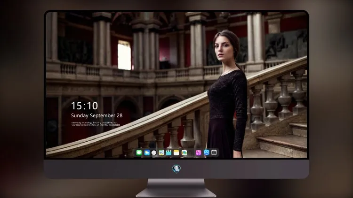353x198 pixels.
Task: Click the small slogan text under date
Action: 96,124
